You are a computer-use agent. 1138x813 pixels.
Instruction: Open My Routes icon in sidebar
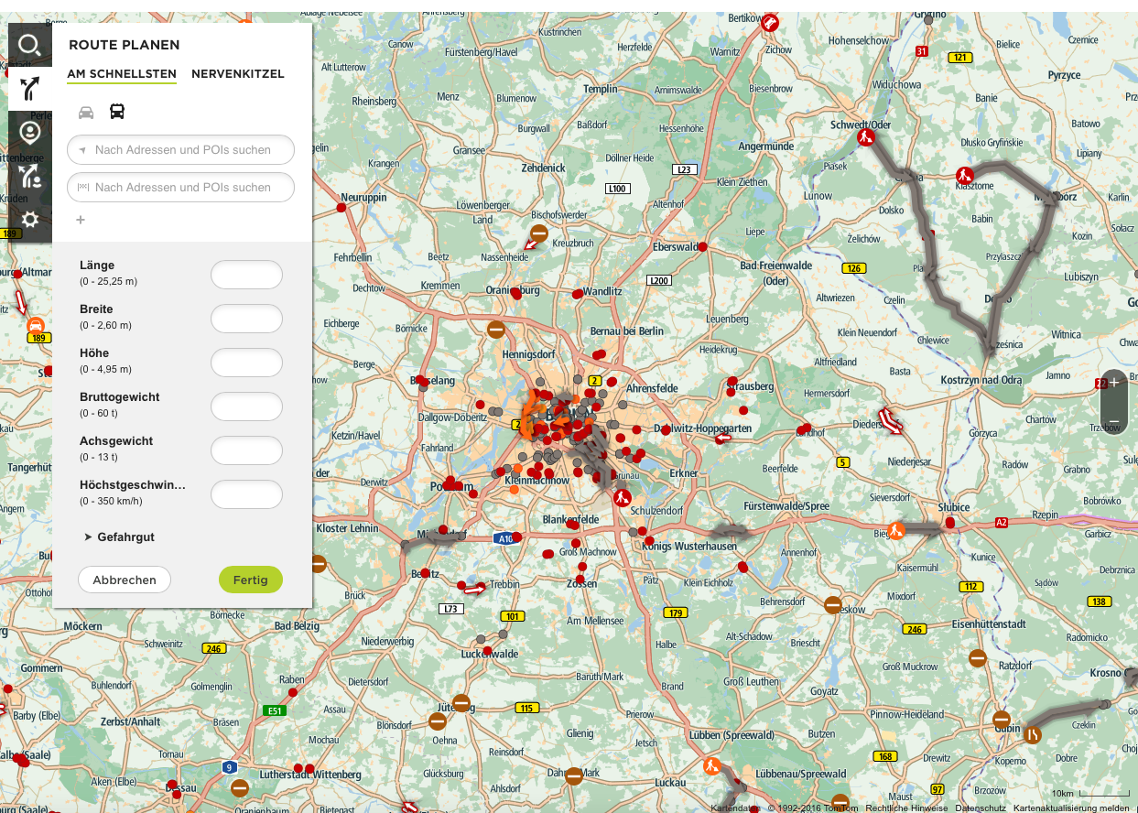point(30,176)
